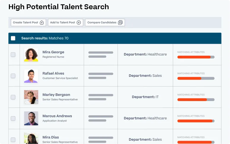Open the Mira George candidate name

pyautogui.click(x=53, y=52)
